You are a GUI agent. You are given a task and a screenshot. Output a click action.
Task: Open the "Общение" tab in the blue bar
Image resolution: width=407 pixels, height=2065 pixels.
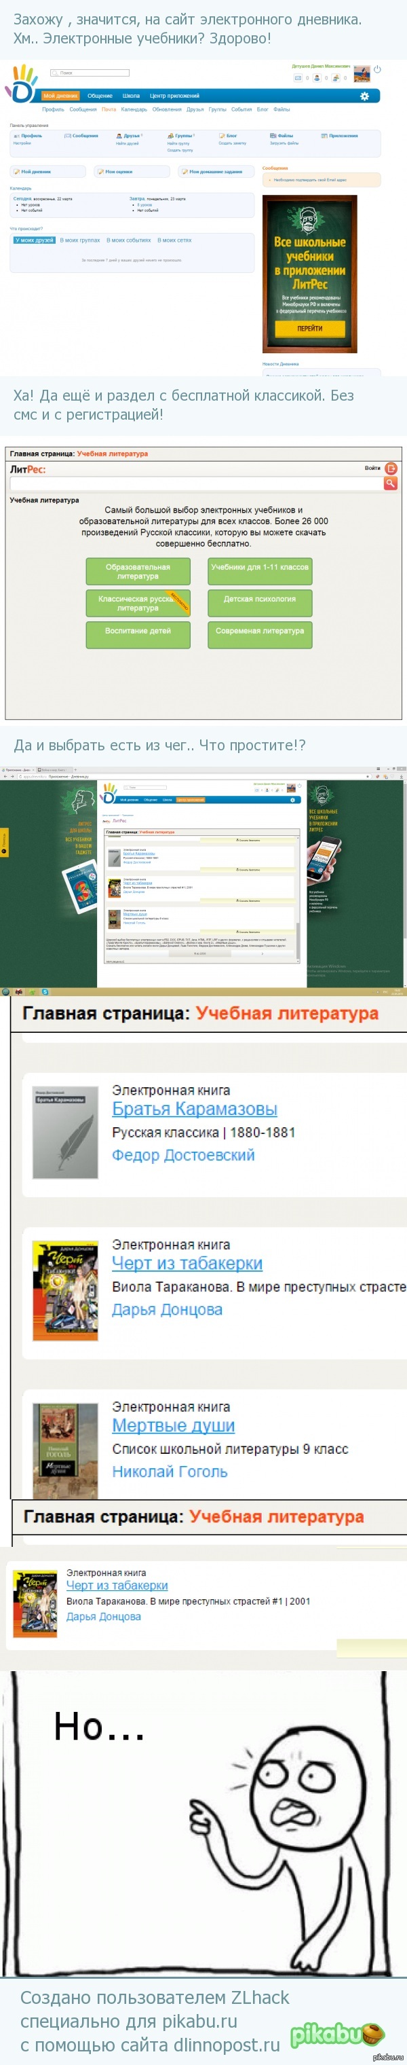click(x=100, y=96)
